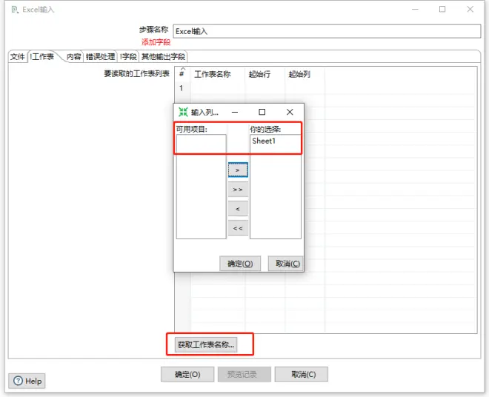Confirm Excel输入 dialog with 确定(O)
The width and height of the screenshot is (489, 397).
(x=187, y=374)
